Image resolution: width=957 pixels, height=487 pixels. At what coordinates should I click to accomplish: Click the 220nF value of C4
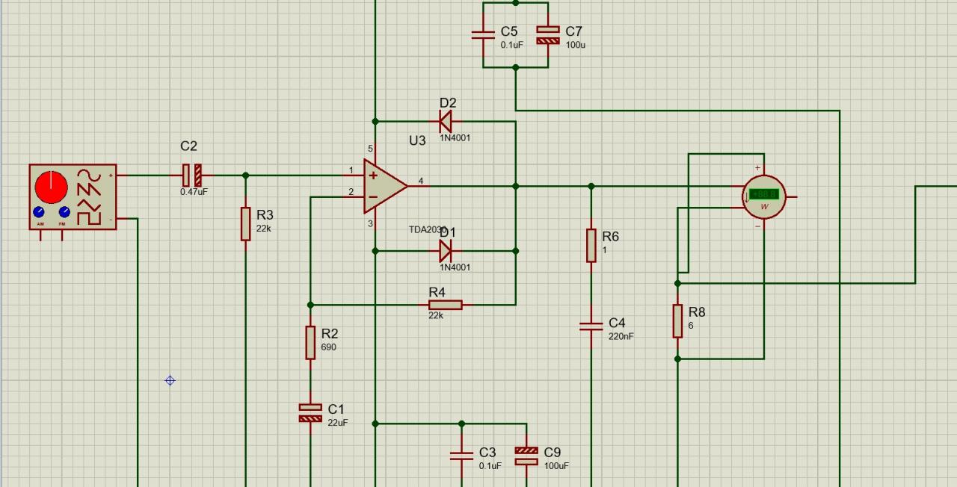coord(621,336)
